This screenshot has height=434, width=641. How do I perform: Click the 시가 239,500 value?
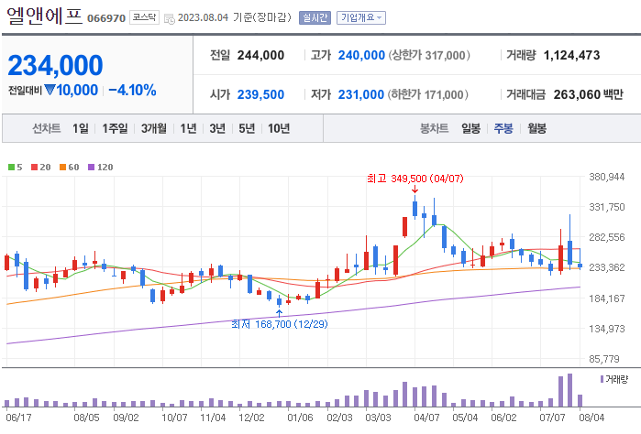click(x=260, y=94)
